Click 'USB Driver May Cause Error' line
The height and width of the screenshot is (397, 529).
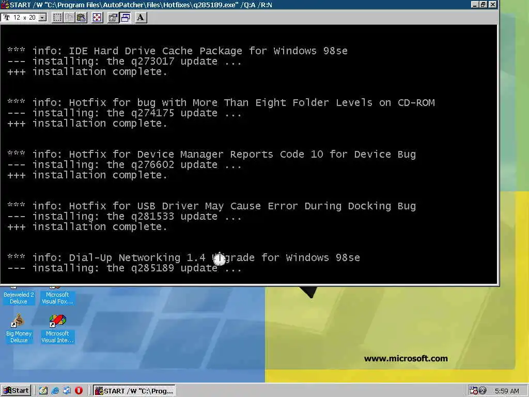tap(211, 206)
